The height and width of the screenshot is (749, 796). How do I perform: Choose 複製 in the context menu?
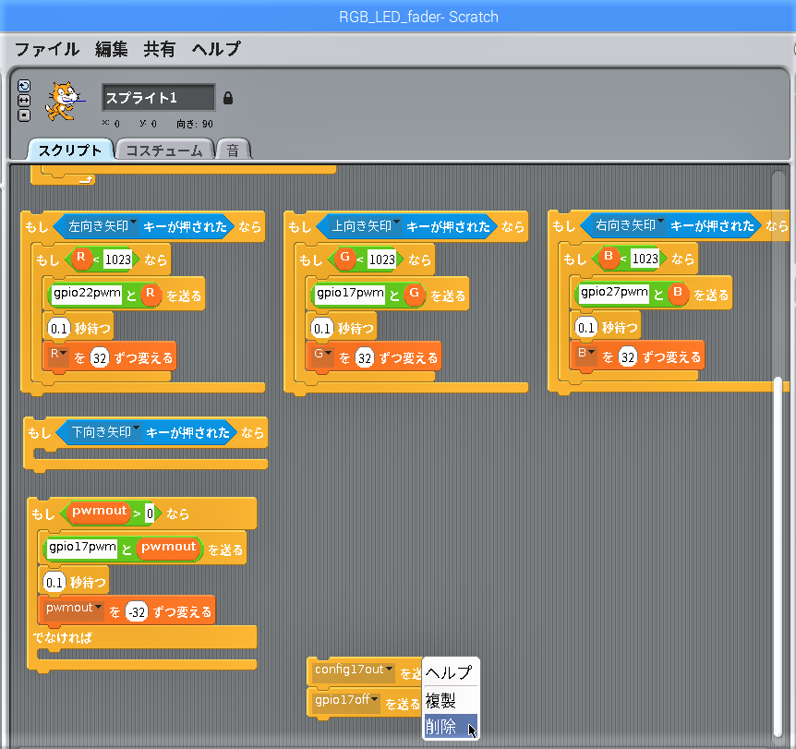[x=451, y=700]
